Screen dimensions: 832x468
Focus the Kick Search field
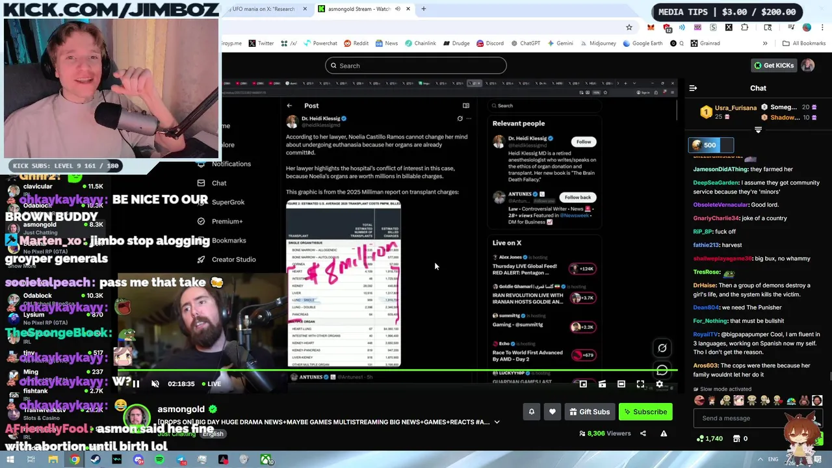[416, 66]
